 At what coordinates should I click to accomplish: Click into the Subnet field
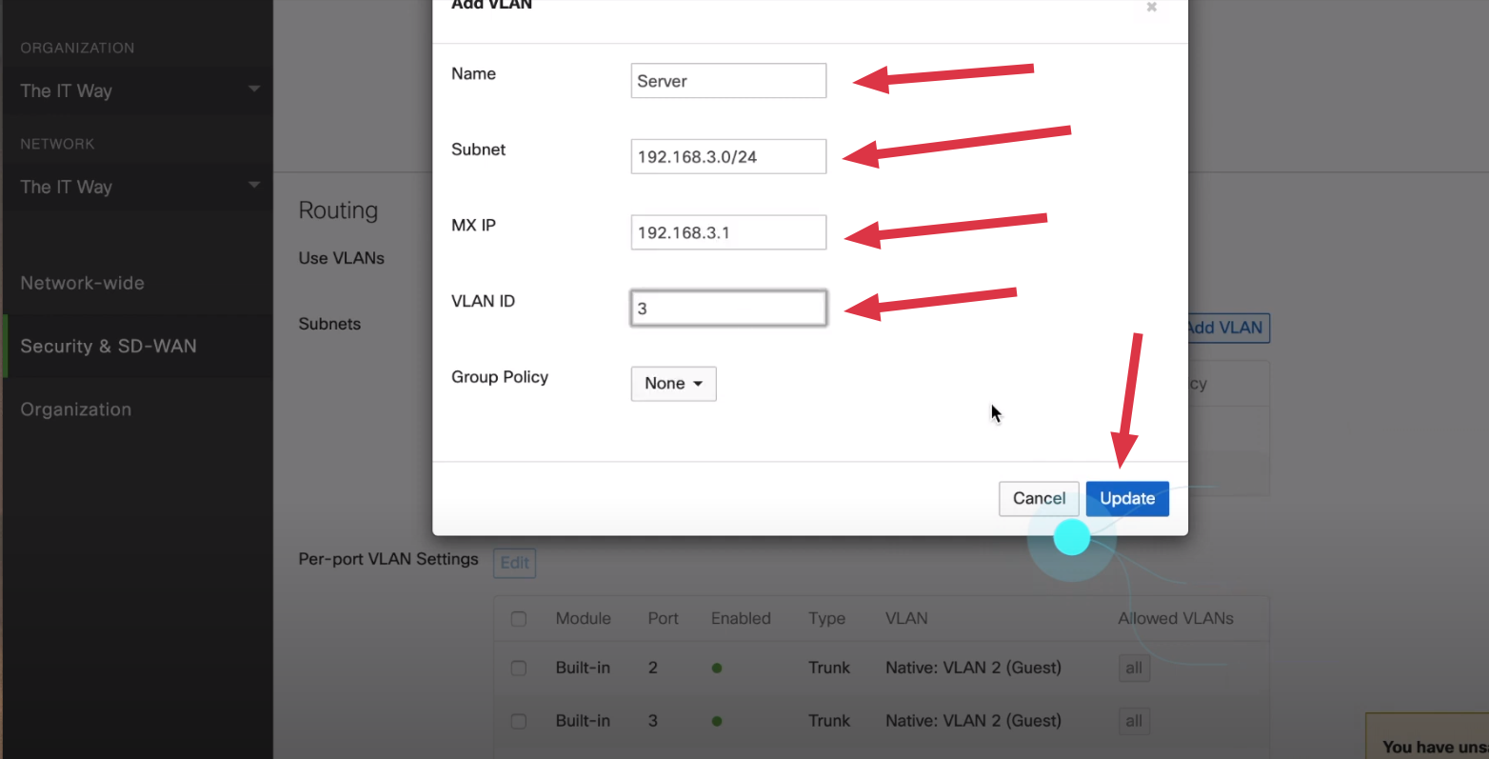click(728, 157)
